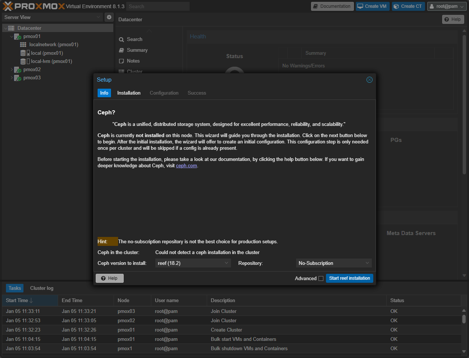Open the Ceph version to install dropdown

point(193,263)
